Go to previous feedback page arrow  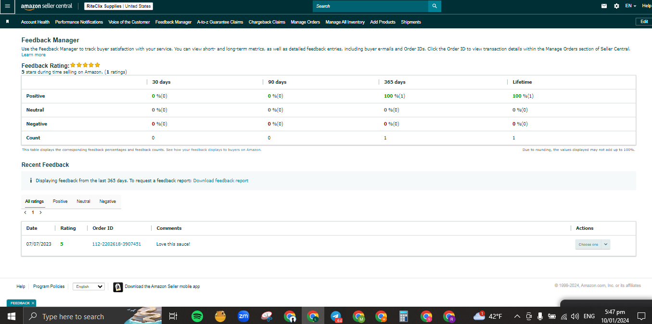click(25, 212)
